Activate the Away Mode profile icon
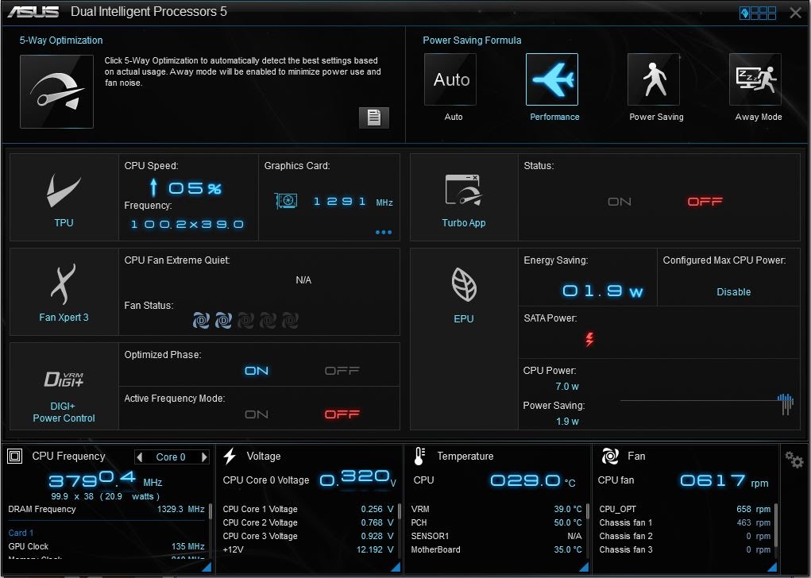Screen dimensions: 811x578 tap(755, 79)
